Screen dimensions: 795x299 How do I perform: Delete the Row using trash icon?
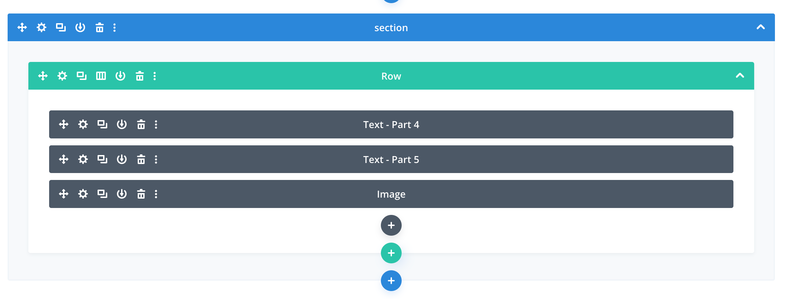(140, 76)
